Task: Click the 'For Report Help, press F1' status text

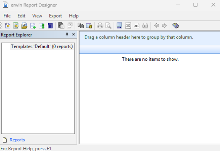Action: coord(26,148)
